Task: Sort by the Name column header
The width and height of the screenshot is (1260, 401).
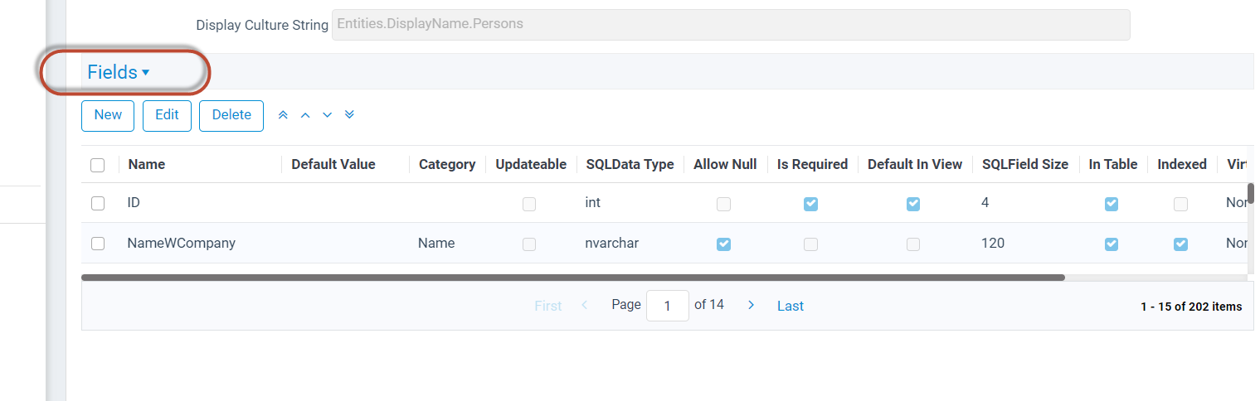Action: (x=147, y=164)
